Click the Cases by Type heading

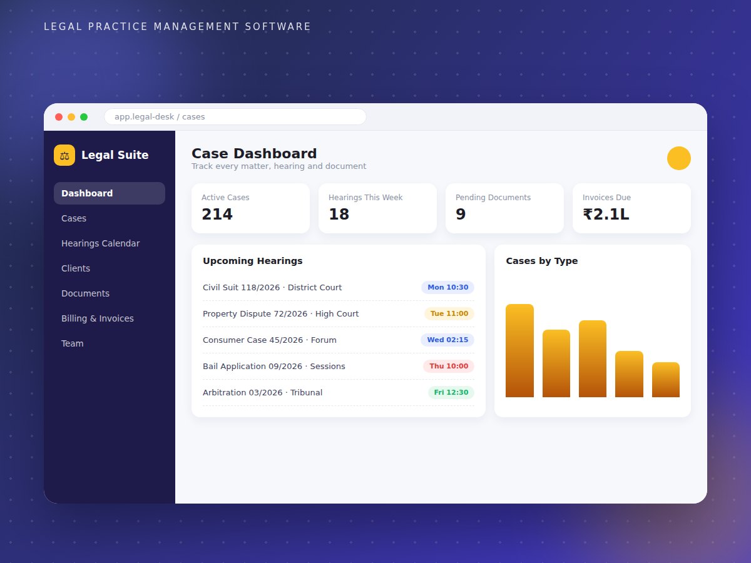542,261
